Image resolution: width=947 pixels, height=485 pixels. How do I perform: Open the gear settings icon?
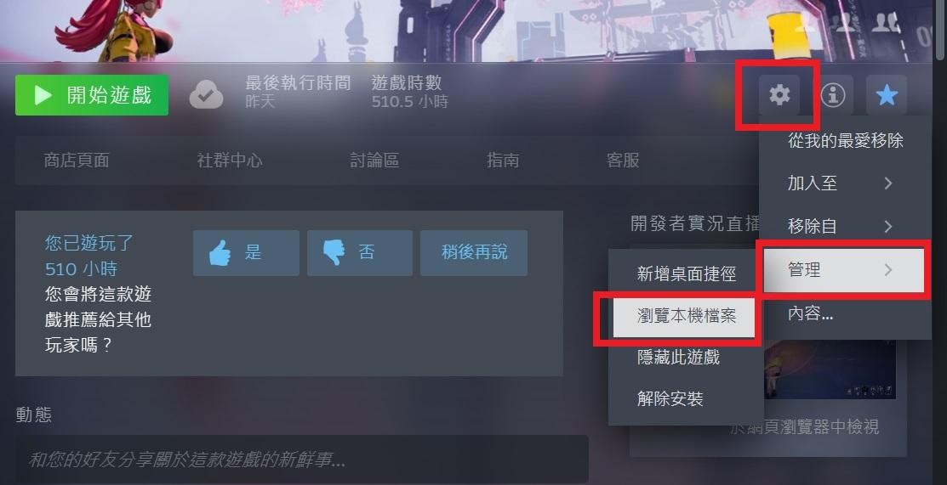tap(779, 95)
